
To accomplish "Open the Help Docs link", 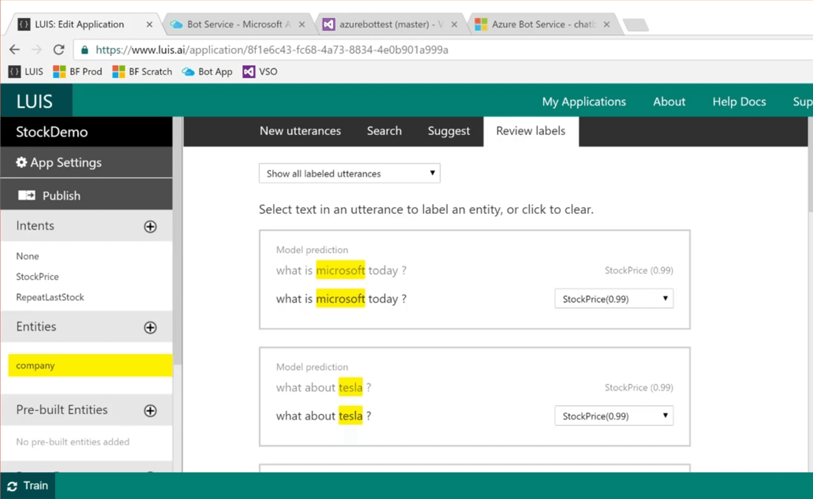I will coord(739,102).
